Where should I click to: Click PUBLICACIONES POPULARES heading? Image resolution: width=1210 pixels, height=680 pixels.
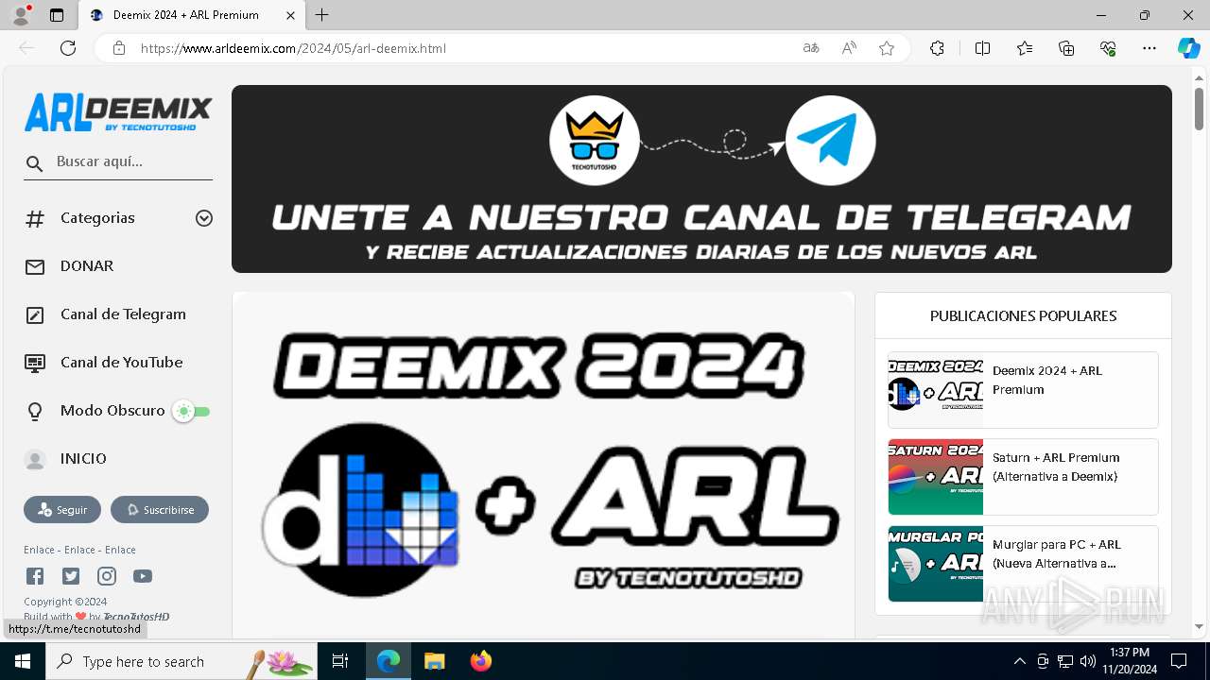1023,316
